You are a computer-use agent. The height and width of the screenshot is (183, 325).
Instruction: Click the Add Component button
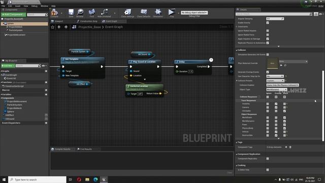click(x=14, y=15)
